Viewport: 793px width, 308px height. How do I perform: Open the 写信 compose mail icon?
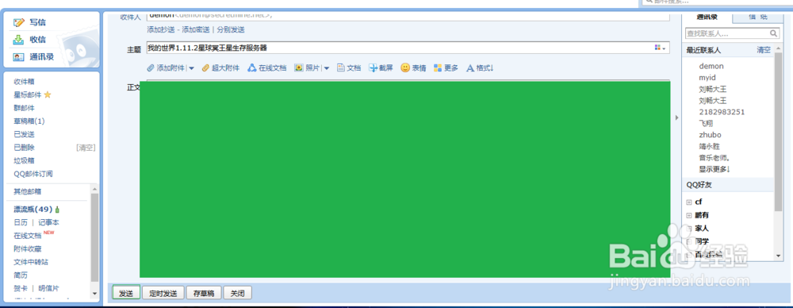19,22
